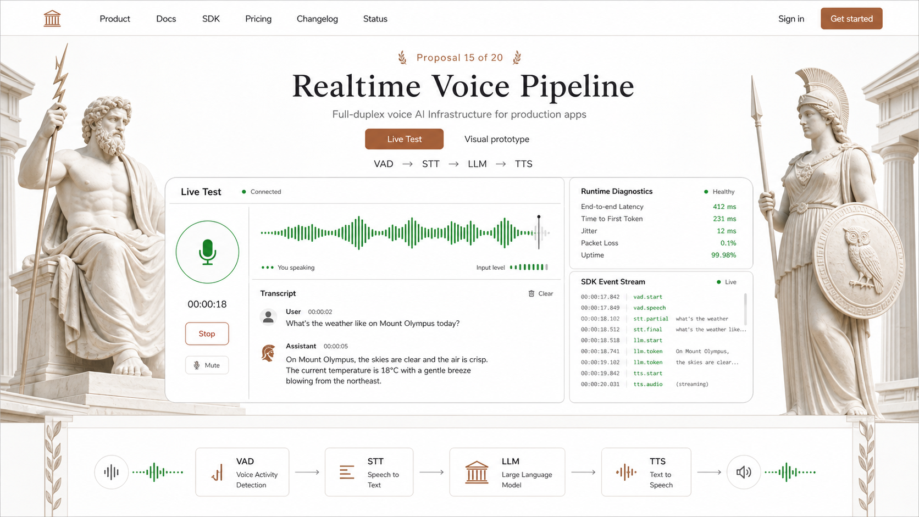Click Sign in

tap(791, 19)
